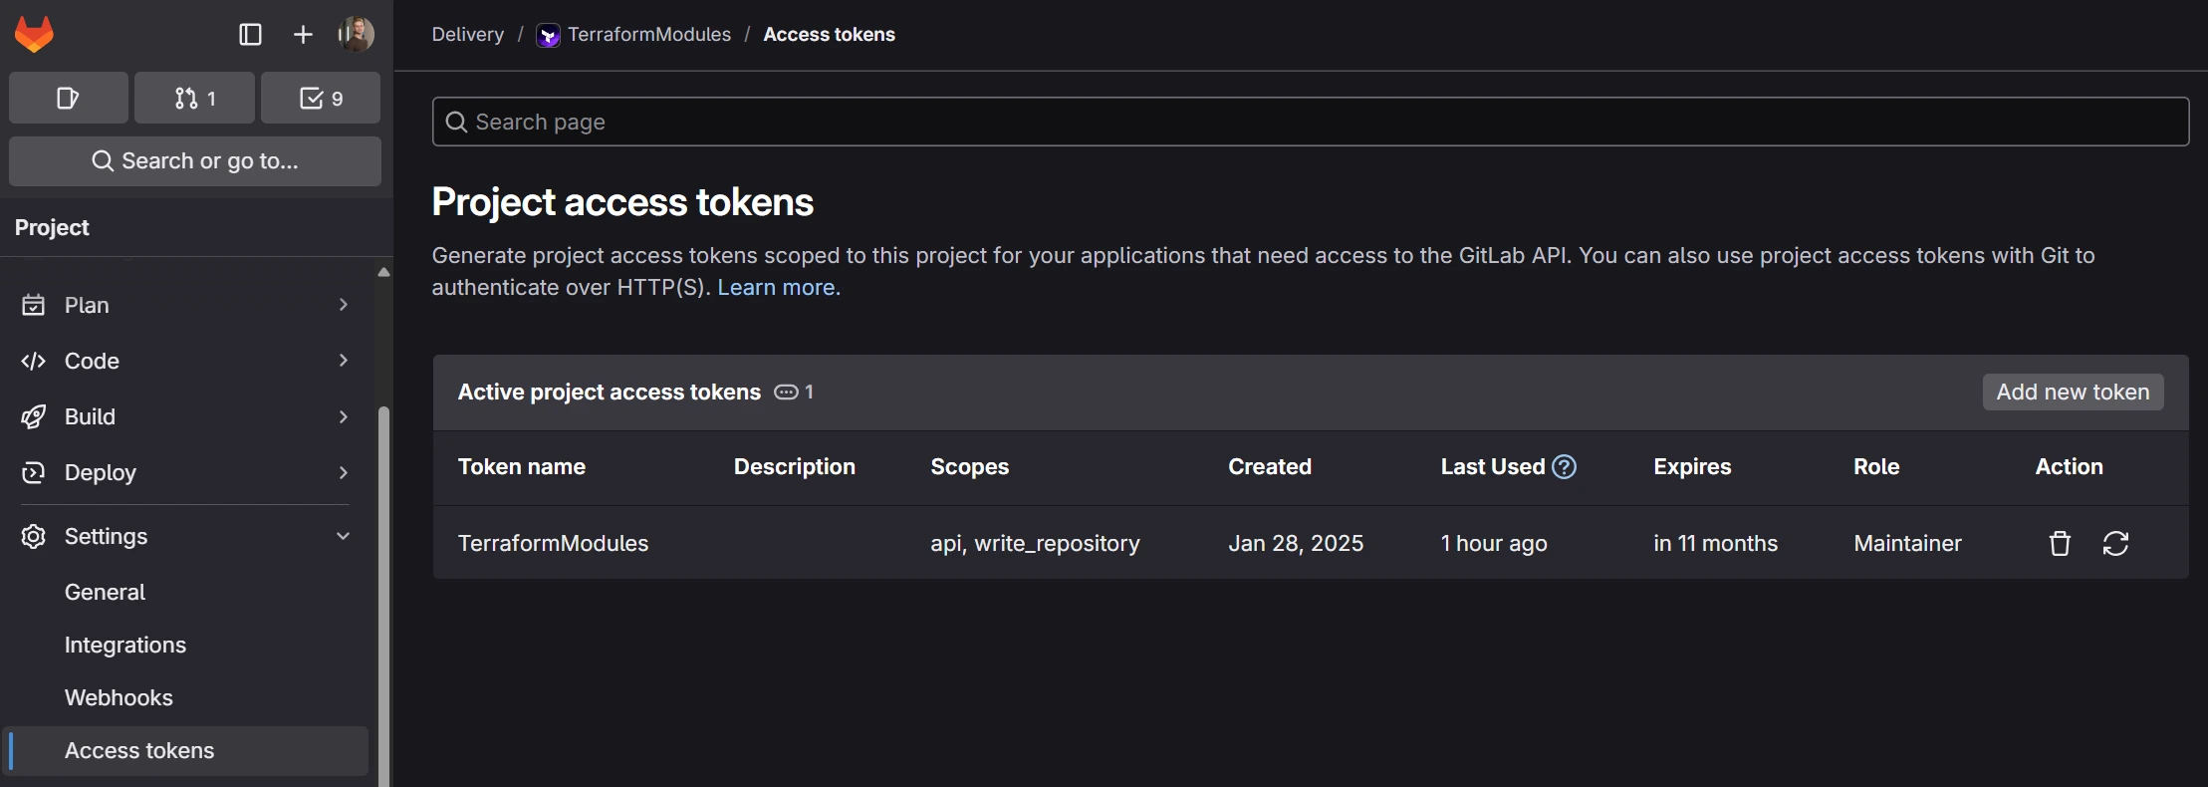
Task: Expand the Deploy sidebar section
Action: point(186,472)
